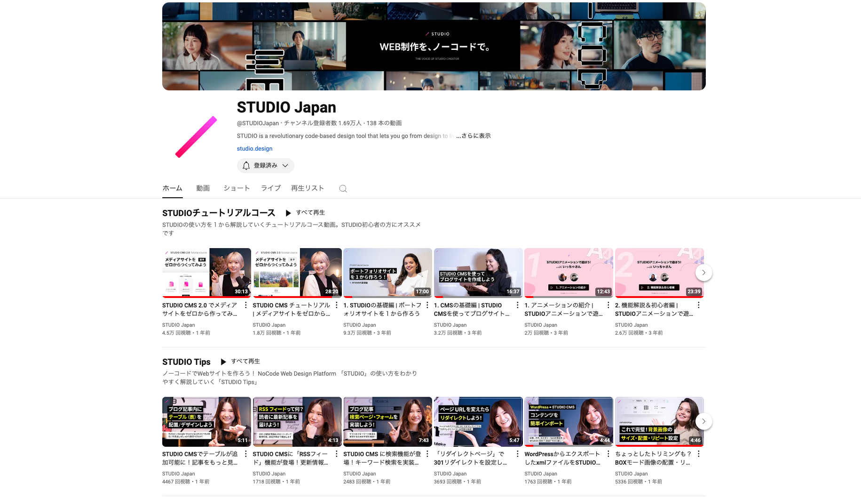
Task: Open video title 1. STUDIOの基礎編 ポートフォリオ
Action: tap(382, 309)
